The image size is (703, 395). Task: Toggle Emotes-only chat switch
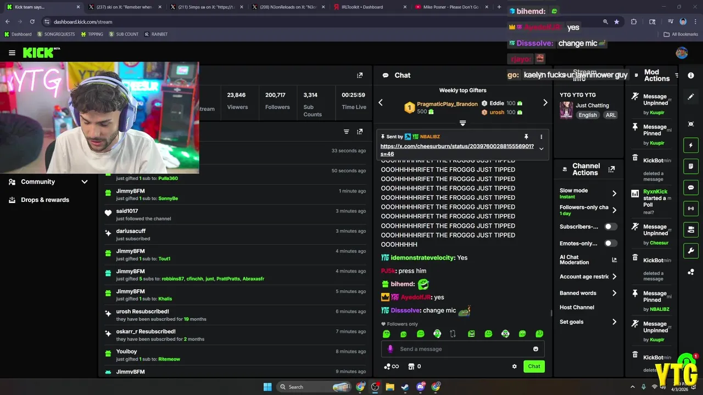click(610, 243)
